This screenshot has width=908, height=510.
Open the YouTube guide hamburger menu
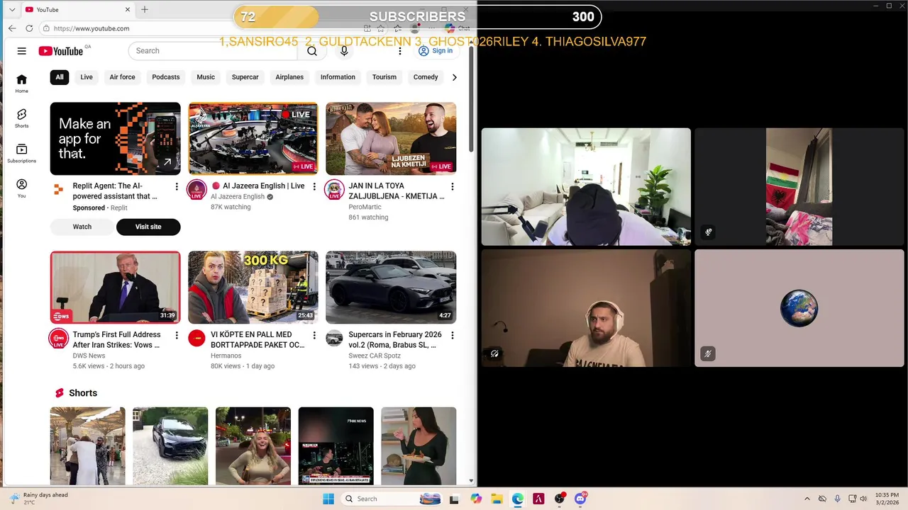point(22,51)
